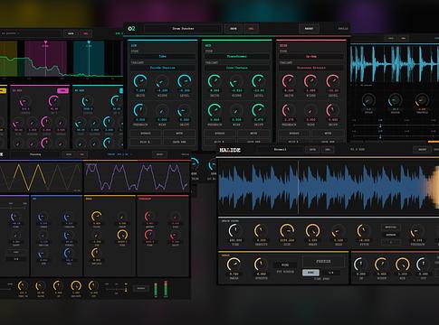Screen dimensions: 439x325
Task: Click the yellow triangle waveform display
Action: tap(41, 177)
